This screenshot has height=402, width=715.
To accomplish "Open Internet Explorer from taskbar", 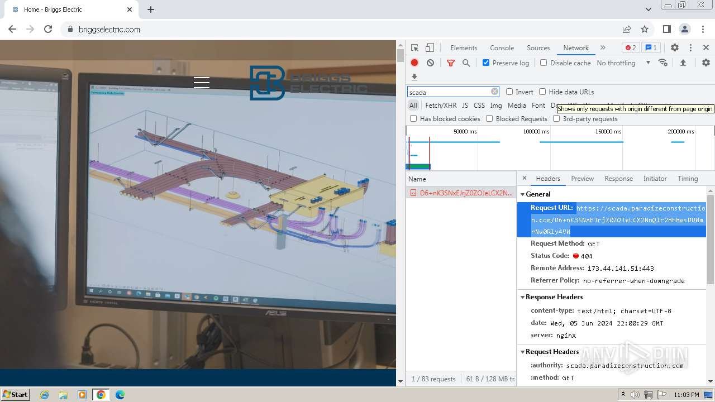I will (44, 395).
